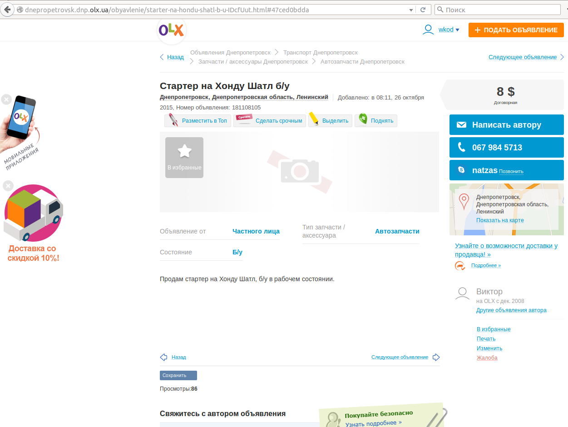
Task: Click bottom 'Назад' link with arrow
Action: (x=179, y=357)
